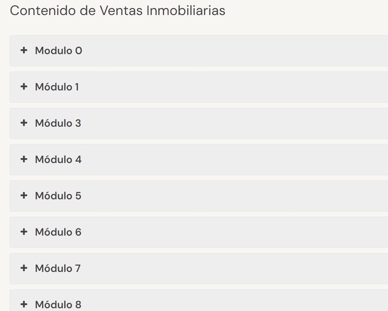Tap the plus icon next to Módulo 6
388x311 pixels.
click(x=24, y=232)
